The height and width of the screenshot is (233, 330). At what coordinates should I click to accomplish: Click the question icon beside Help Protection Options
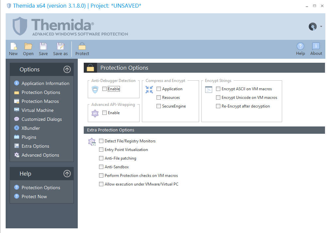click(x=17, y=187)
